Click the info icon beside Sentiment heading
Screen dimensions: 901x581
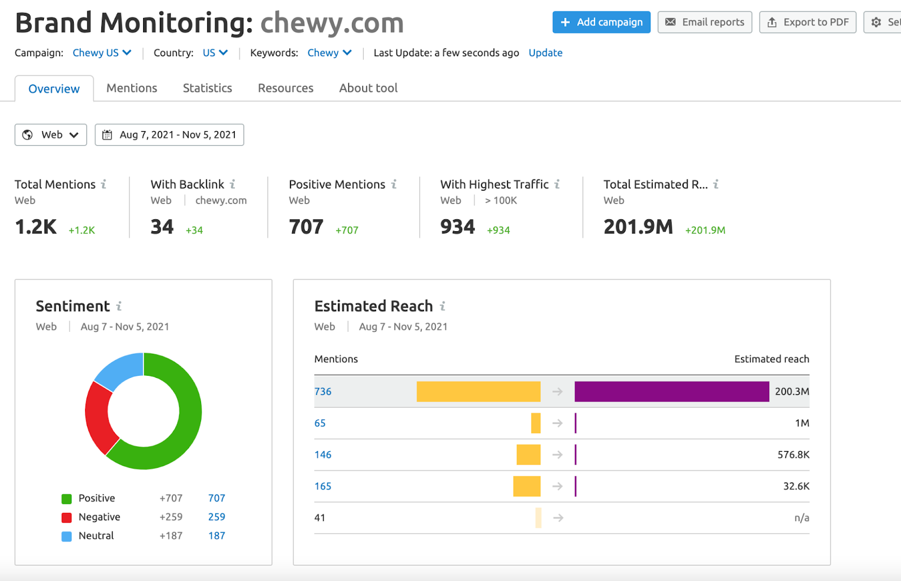point(119,306)
